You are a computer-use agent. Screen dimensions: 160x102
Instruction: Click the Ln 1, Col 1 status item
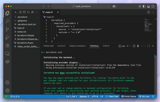click(72, 96)
